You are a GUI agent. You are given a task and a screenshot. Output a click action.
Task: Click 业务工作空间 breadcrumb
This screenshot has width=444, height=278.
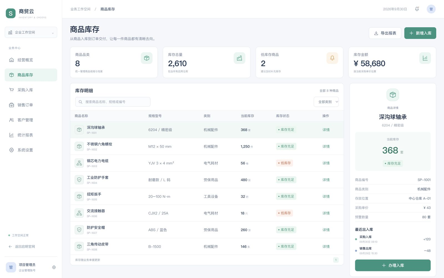[80, 9]
